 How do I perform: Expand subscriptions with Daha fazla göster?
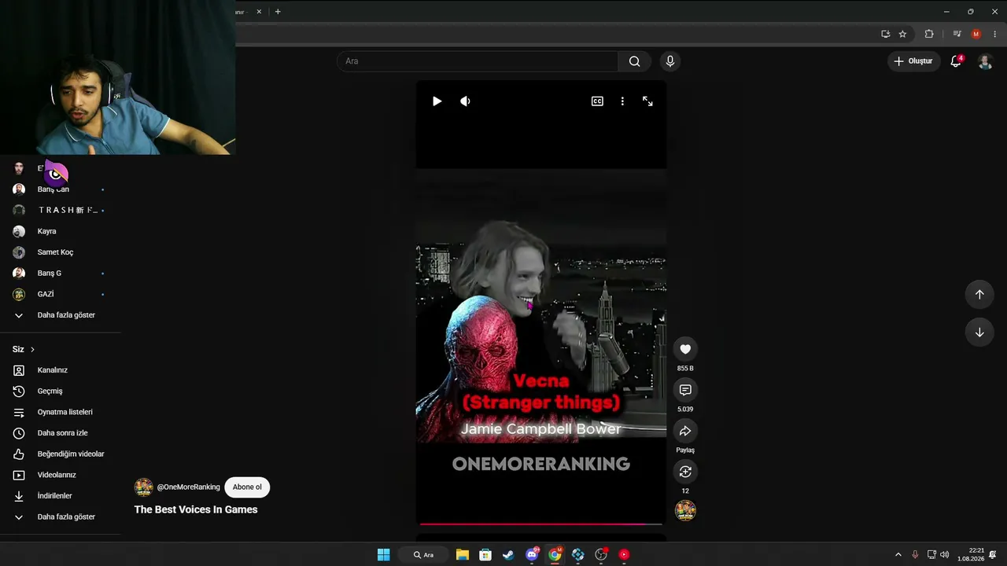[61, 315]
